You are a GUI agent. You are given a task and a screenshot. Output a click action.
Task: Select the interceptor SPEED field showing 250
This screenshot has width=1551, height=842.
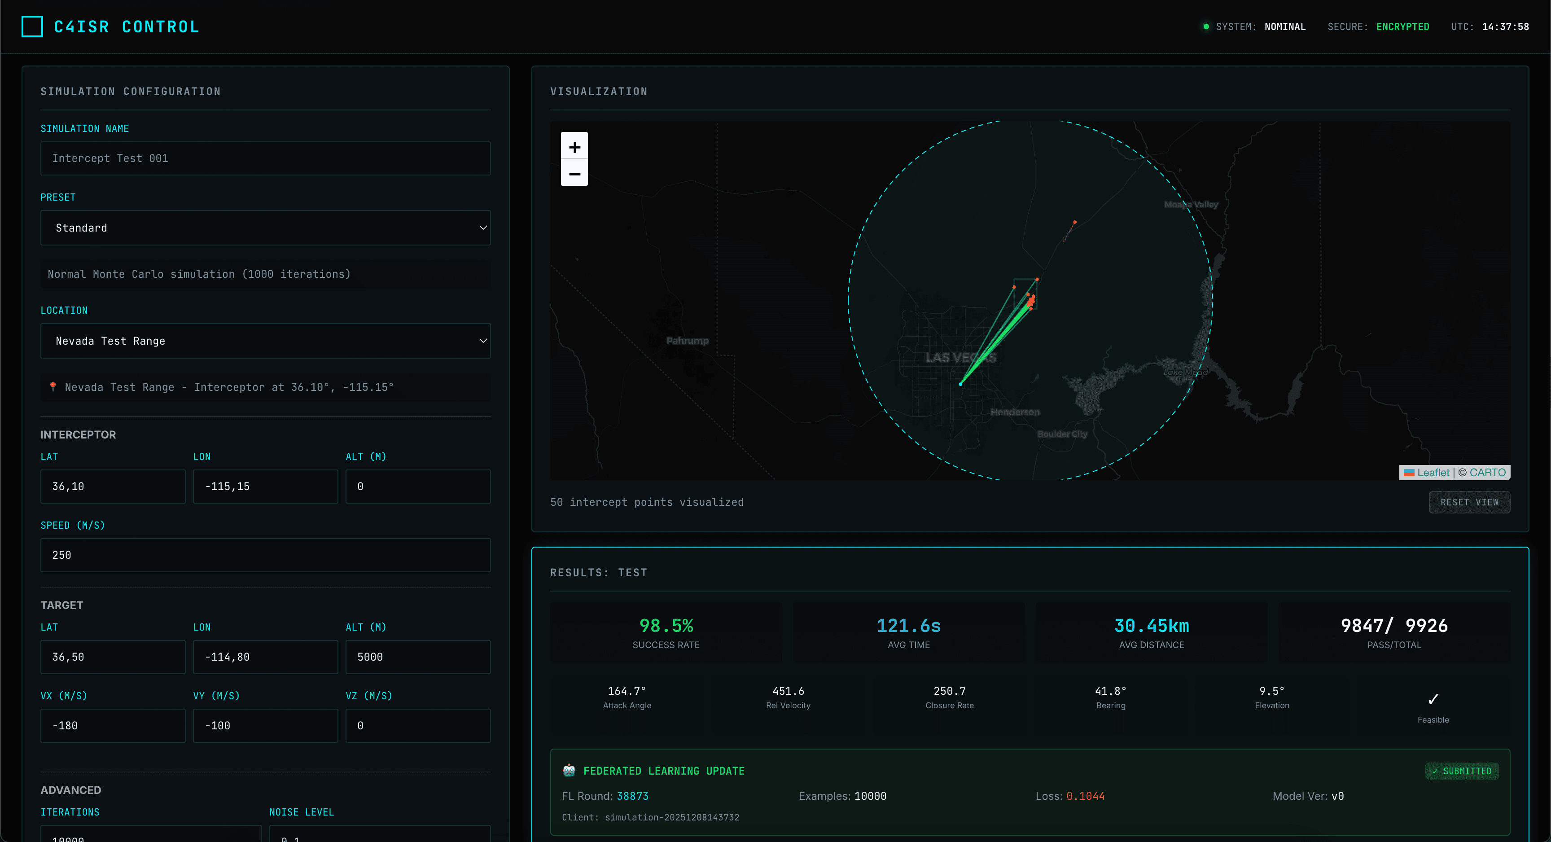265,555
